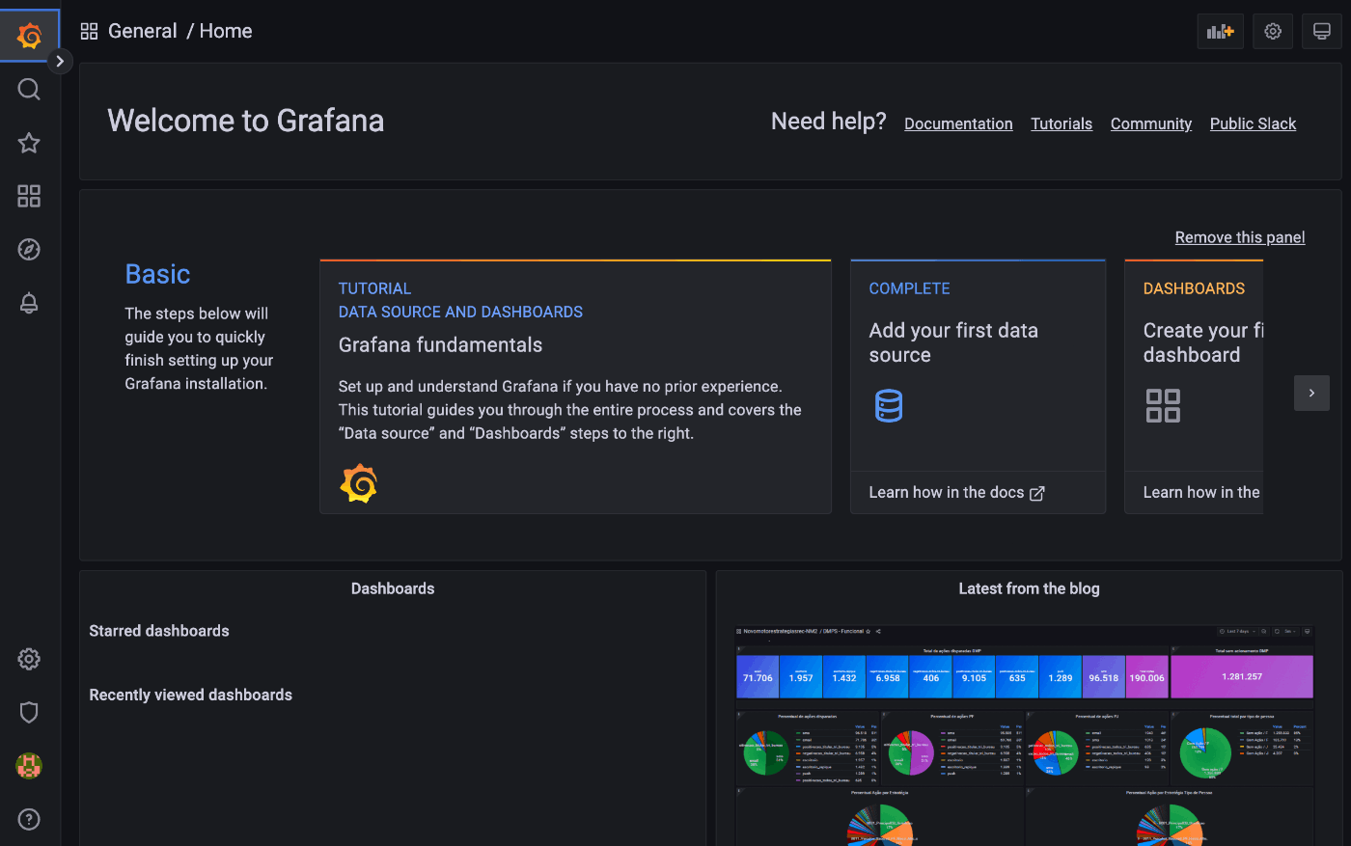Click the Need help? text
1351x846 pixels.
(828, 122)
